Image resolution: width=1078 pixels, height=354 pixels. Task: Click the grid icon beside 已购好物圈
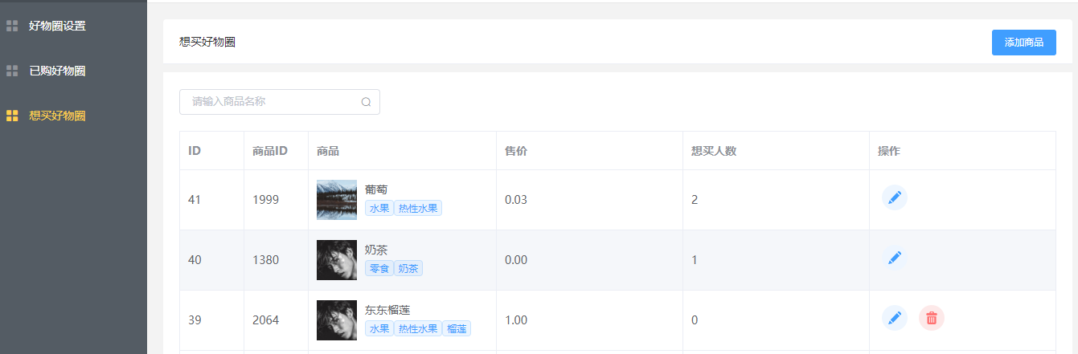click(12, 71)
